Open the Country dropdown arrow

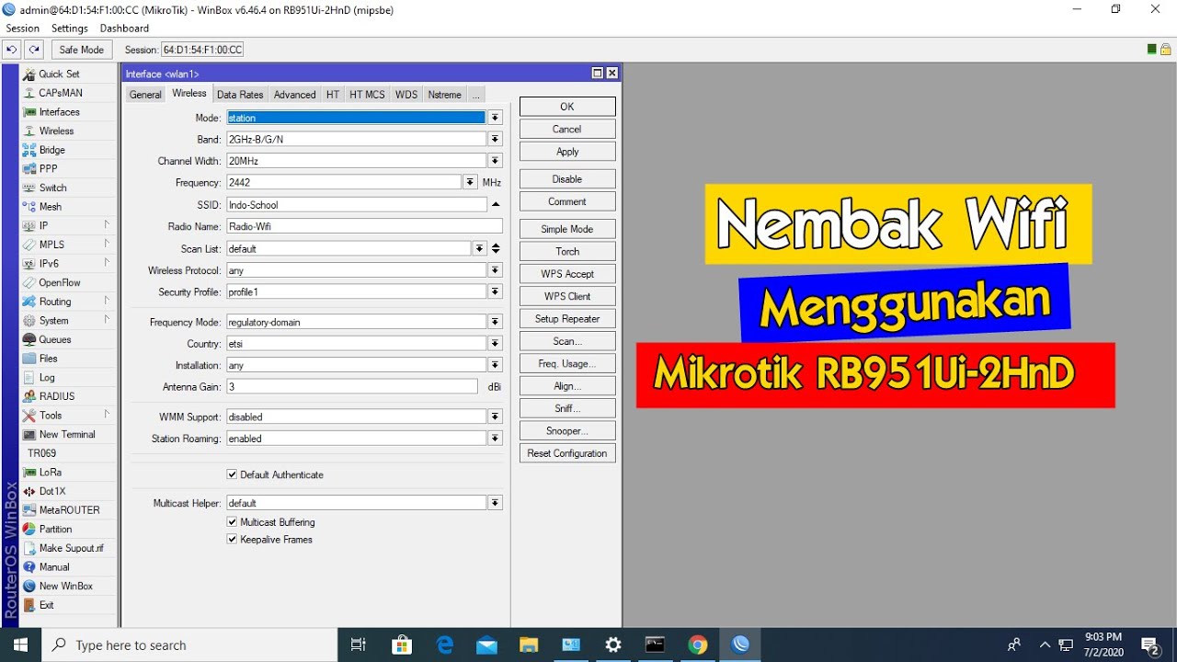tap(496, 343)
